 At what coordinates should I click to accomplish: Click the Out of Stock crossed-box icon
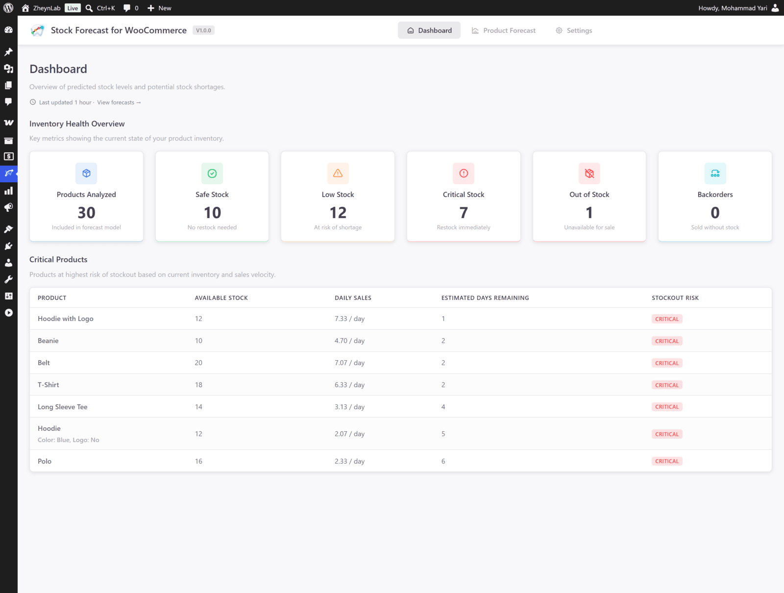click(589, 173)
